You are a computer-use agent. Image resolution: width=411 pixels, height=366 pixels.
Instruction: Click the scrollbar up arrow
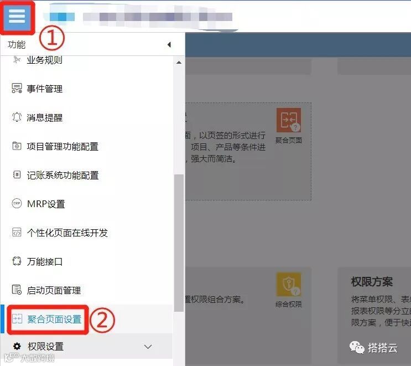coord(179,63)
